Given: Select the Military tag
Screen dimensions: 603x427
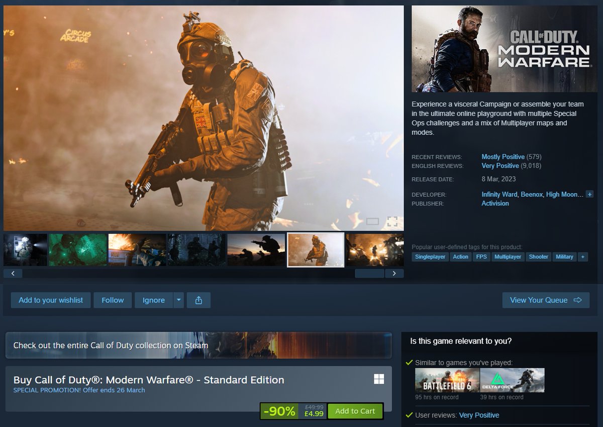Looking at the screenshot, I should coord(564,257).
